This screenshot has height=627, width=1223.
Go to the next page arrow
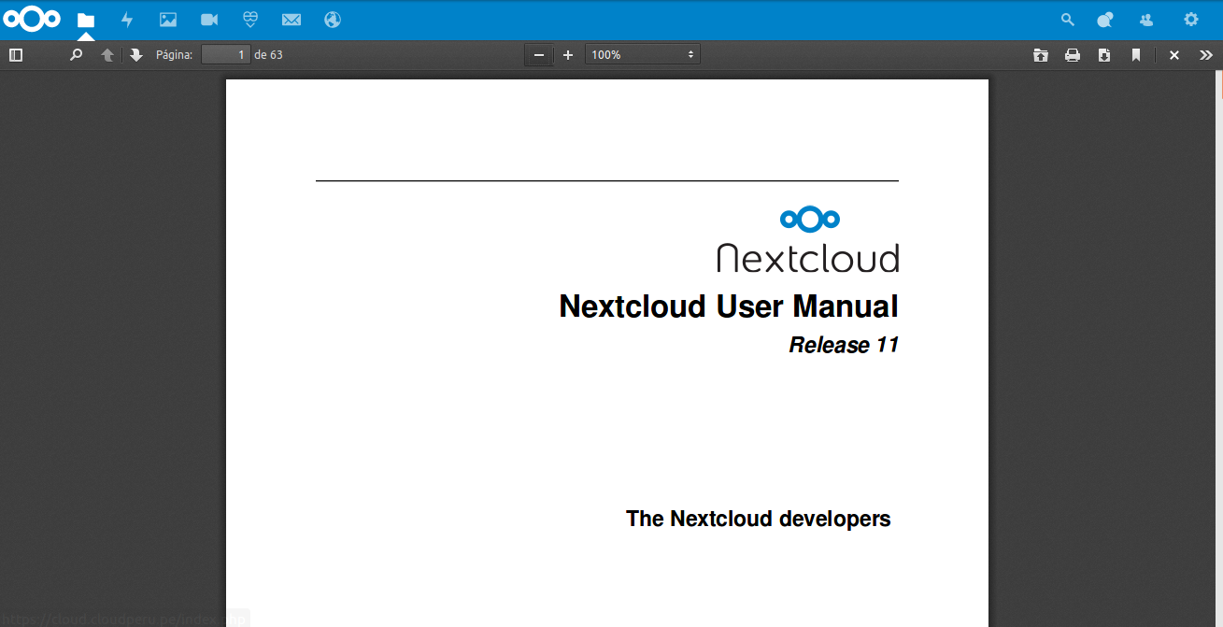136,55
